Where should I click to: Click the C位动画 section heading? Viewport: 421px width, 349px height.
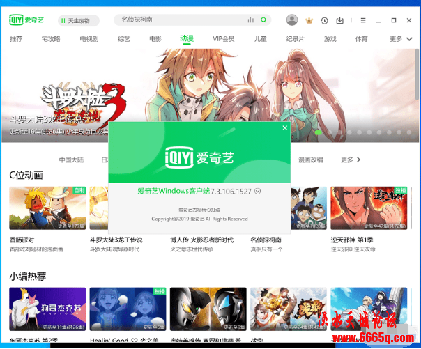coord(26,175)
